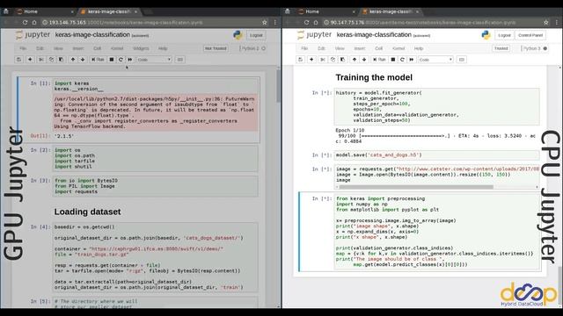Toggle the Not Trusted notebook button in GPU Jupyter
Viewport: 563px width, 316px height.
[216, 48]
